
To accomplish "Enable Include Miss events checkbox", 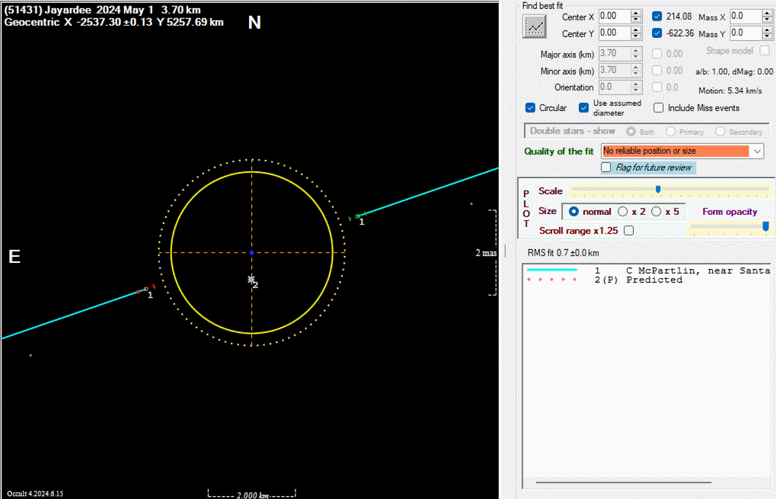I will (659, 108).
